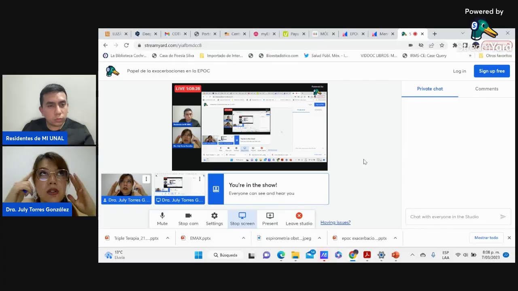Switch to the LUZA browser tab
This screenshot has height=291, width=518.
tap(117, 34)
